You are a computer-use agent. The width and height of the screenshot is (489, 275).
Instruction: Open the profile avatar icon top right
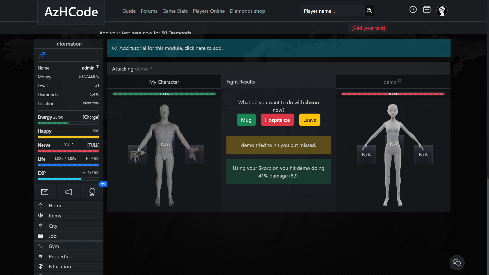point(442,11)
